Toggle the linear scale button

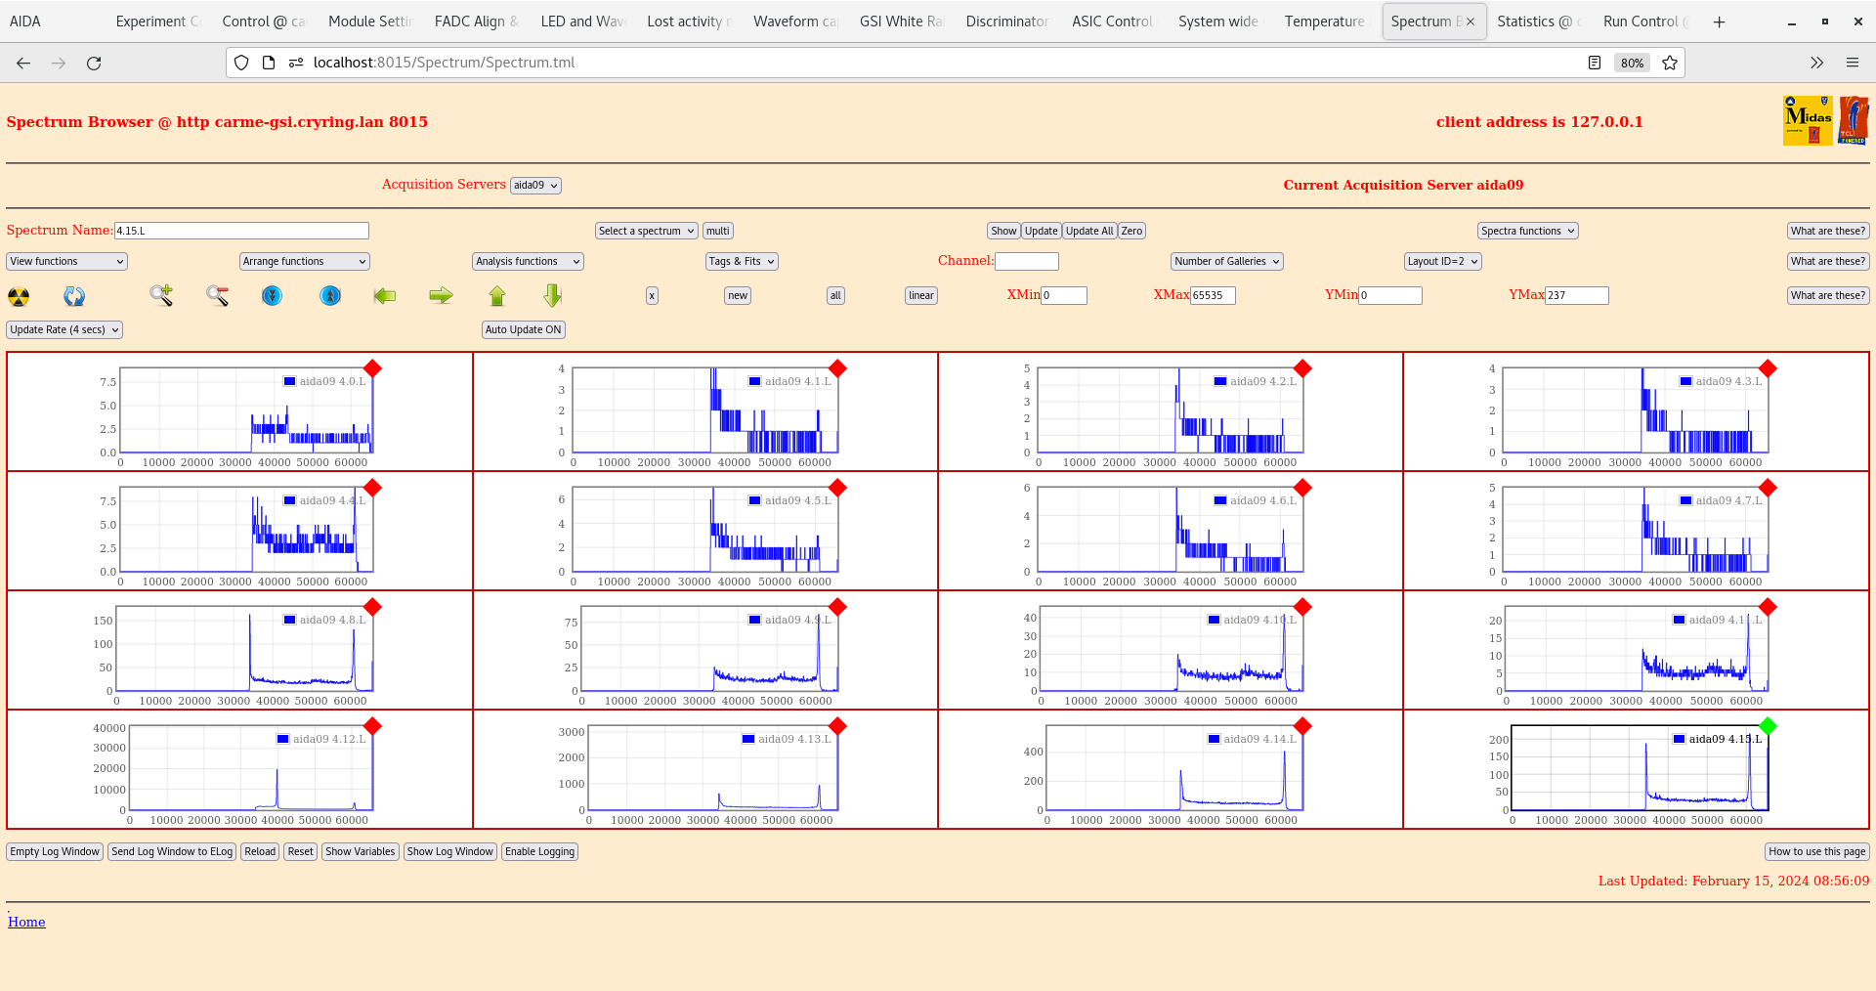pos(920,296)
